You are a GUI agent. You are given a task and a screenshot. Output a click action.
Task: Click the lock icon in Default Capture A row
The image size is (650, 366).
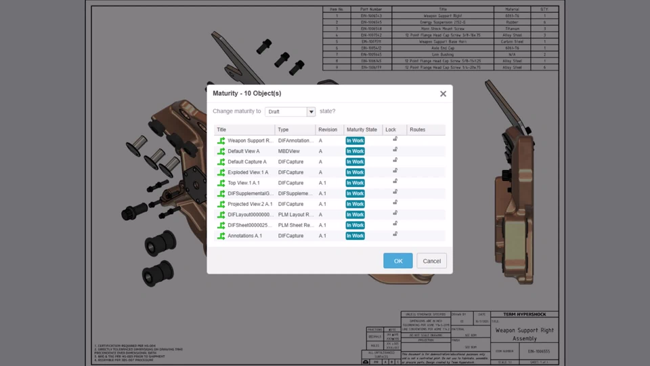pos(395,160)
